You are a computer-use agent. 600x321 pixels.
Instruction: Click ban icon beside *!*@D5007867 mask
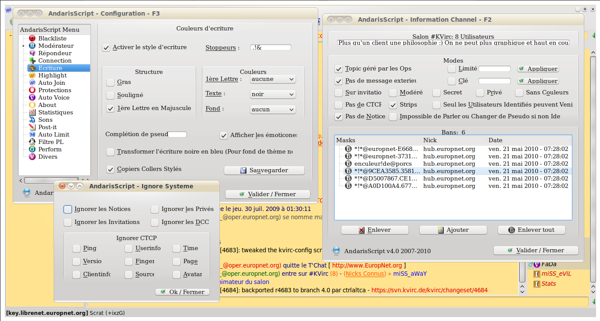coord(348,178)
